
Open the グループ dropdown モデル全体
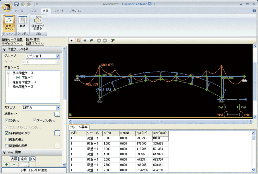(43, 56)
